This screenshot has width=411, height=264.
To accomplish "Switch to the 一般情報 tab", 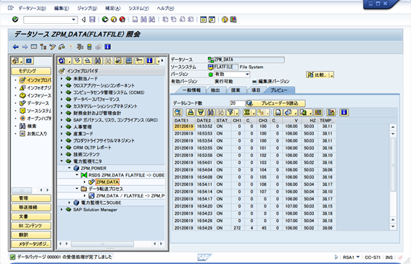I will [x=191, y=90].
